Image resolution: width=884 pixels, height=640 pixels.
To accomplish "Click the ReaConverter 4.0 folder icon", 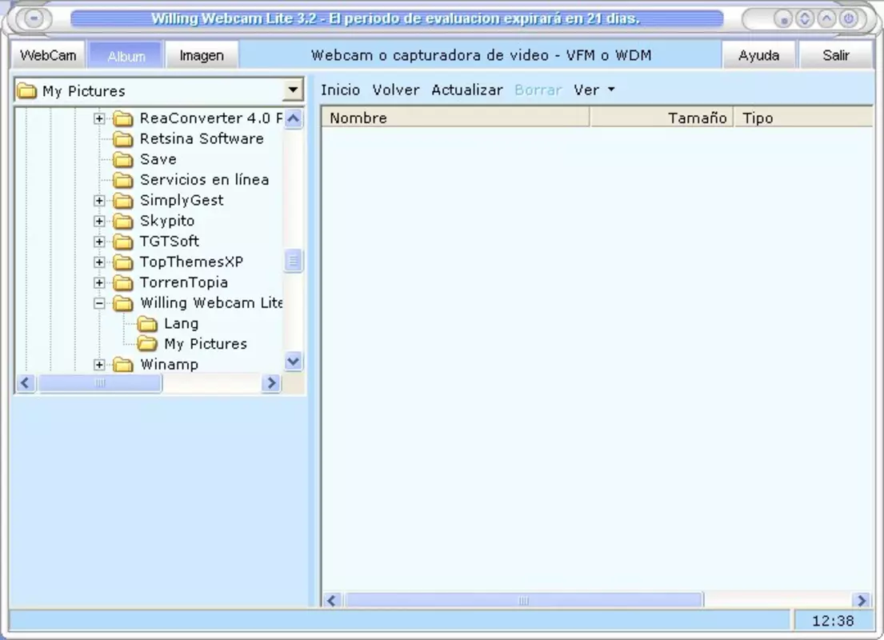I will pyautogui.click(x=123, y=118).
